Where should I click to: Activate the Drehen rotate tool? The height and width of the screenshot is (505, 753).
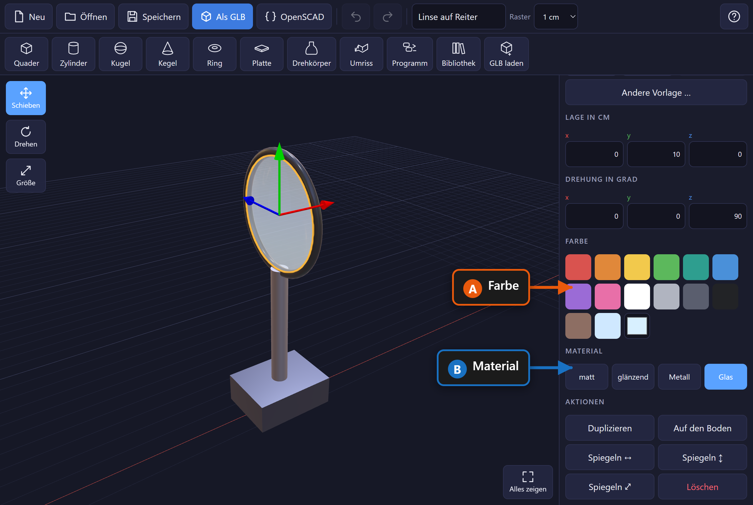[26, 137]
